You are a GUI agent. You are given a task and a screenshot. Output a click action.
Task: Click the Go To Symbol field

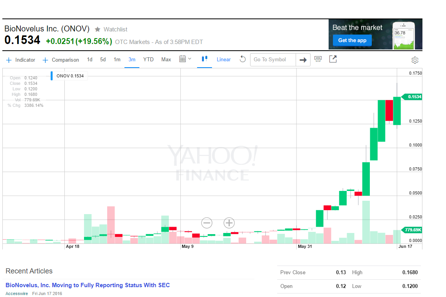pyautogui.click(x=273, y=60)
